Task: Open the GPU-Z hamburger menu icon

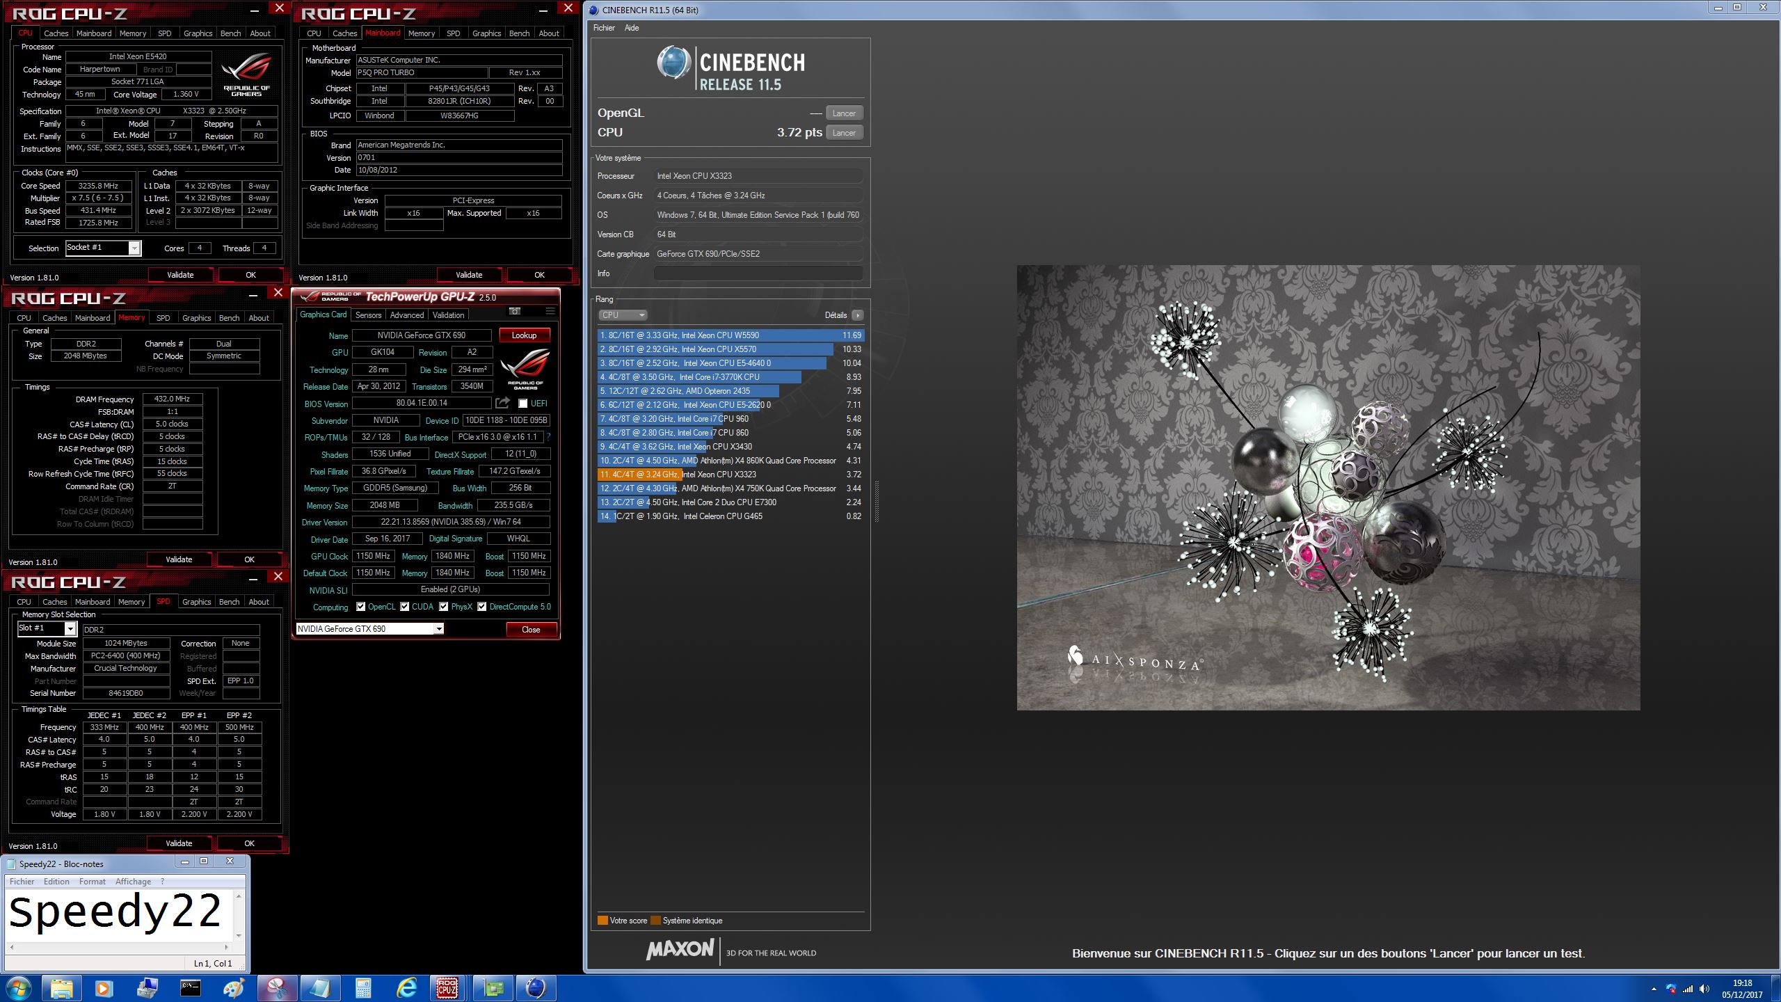Action: point(550,311)
